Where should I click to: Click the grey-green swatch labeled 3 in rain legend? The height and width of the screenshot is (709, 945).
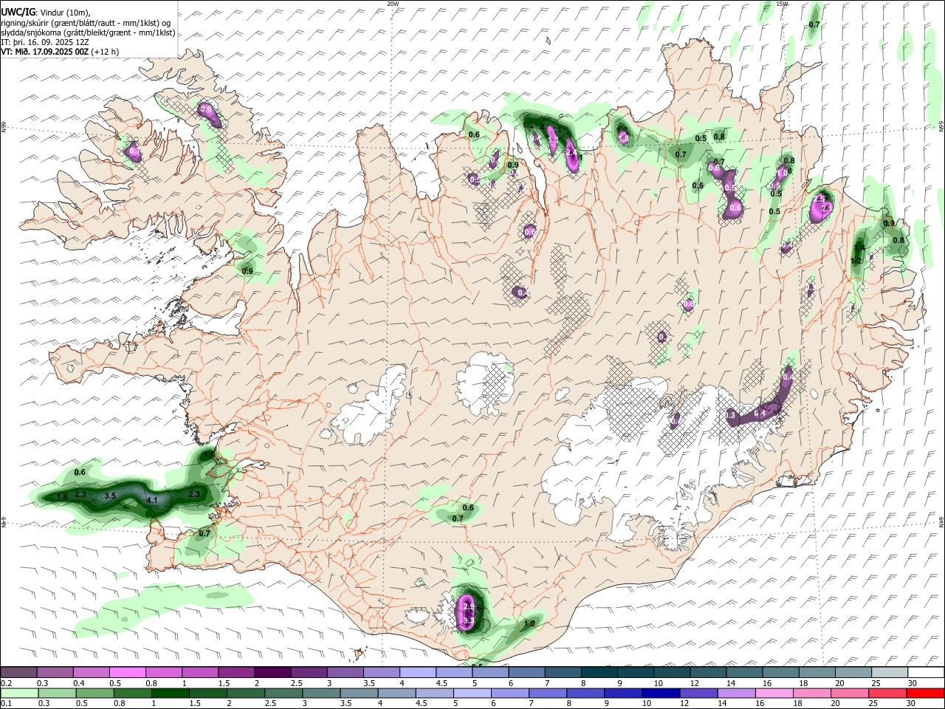click(321, 693)
